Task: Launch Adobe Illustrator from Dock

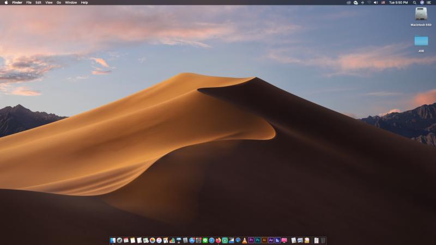Action: pyautogui.click(x=264, y=240)
